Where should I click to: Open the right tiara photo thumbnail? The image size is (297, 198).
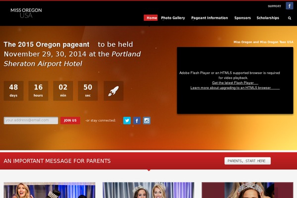(x=247, y=190)
